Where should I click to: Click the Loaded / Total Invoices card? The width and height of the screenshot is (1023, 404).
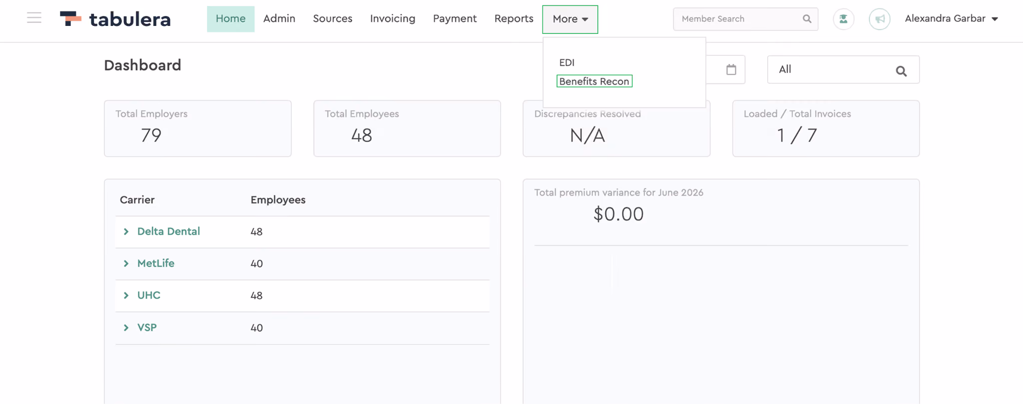(826, 129)
